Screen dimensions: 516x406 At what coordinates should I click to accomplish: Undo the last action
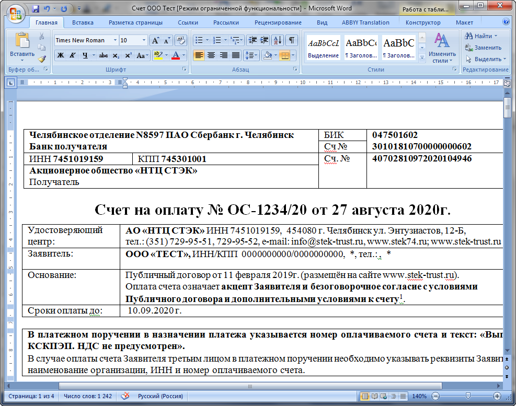click(47, 9)
